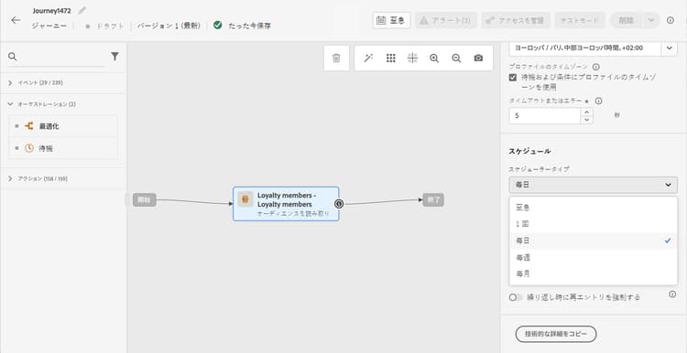Decrease the timeout value with down arrow
The height and width of the screenshot is (353, 687).
(586, 120)
